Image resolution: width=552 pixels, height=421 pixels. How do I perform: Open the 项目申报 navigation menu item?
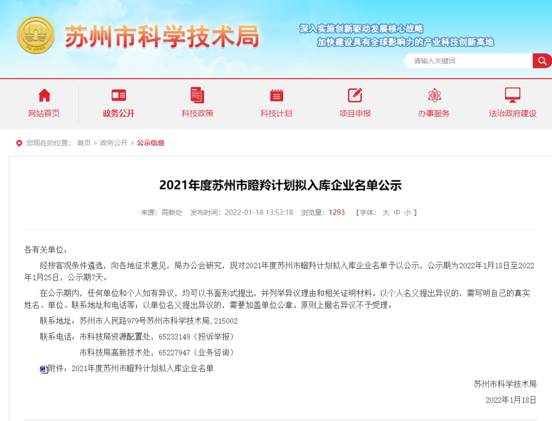tap(355, 113)
